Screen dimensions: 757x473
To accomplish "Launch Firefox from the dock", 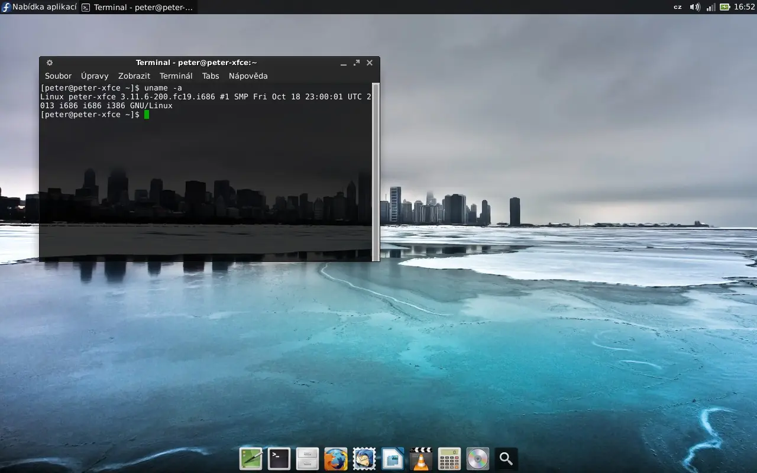I will (x=336, y=459).
